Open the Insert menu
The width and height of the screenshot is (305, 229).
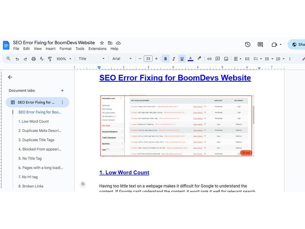point(51,49)
